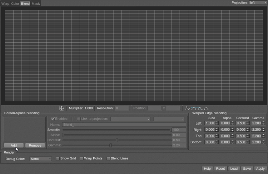Viewport: 268px width, 174px height.
Task: Increase Left Size with up arrow
Action: tap(217, 122)
